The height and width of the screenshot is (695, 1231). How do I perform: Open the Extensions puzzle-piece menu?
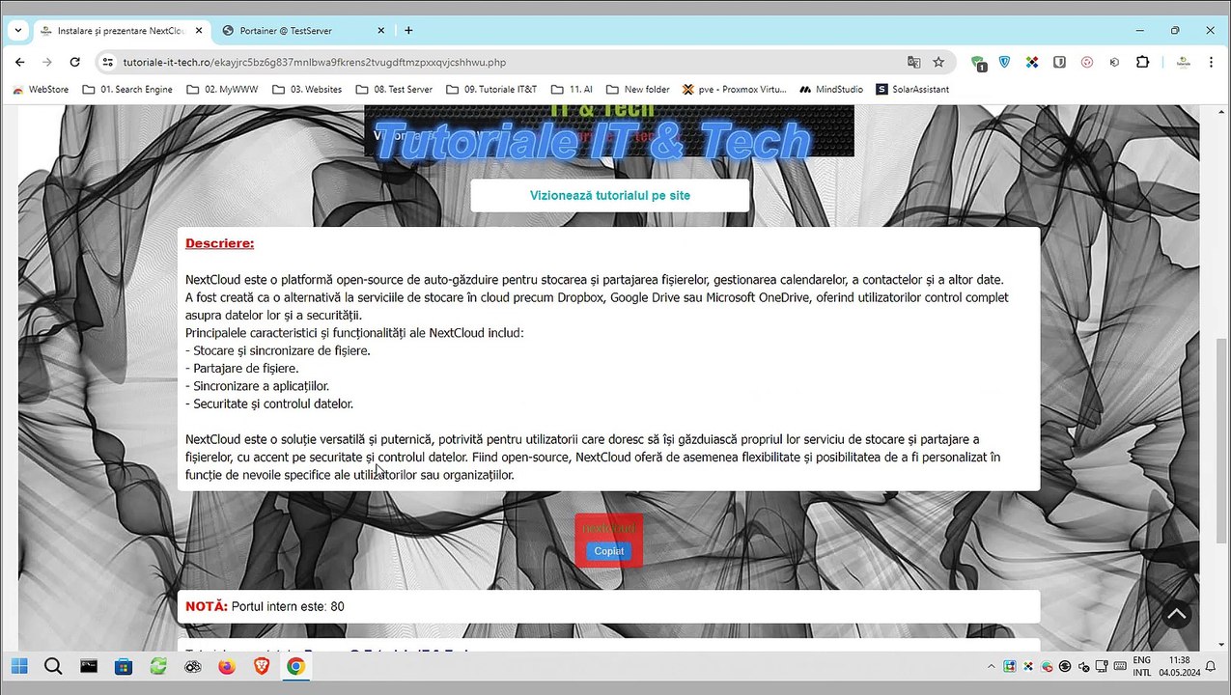[x=1142, y=62]
